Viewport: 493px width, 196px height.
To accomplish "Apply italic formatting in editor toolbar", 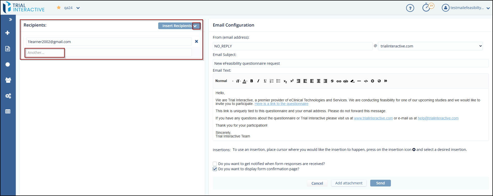I will pyautogui.click(x=258, y=81).
